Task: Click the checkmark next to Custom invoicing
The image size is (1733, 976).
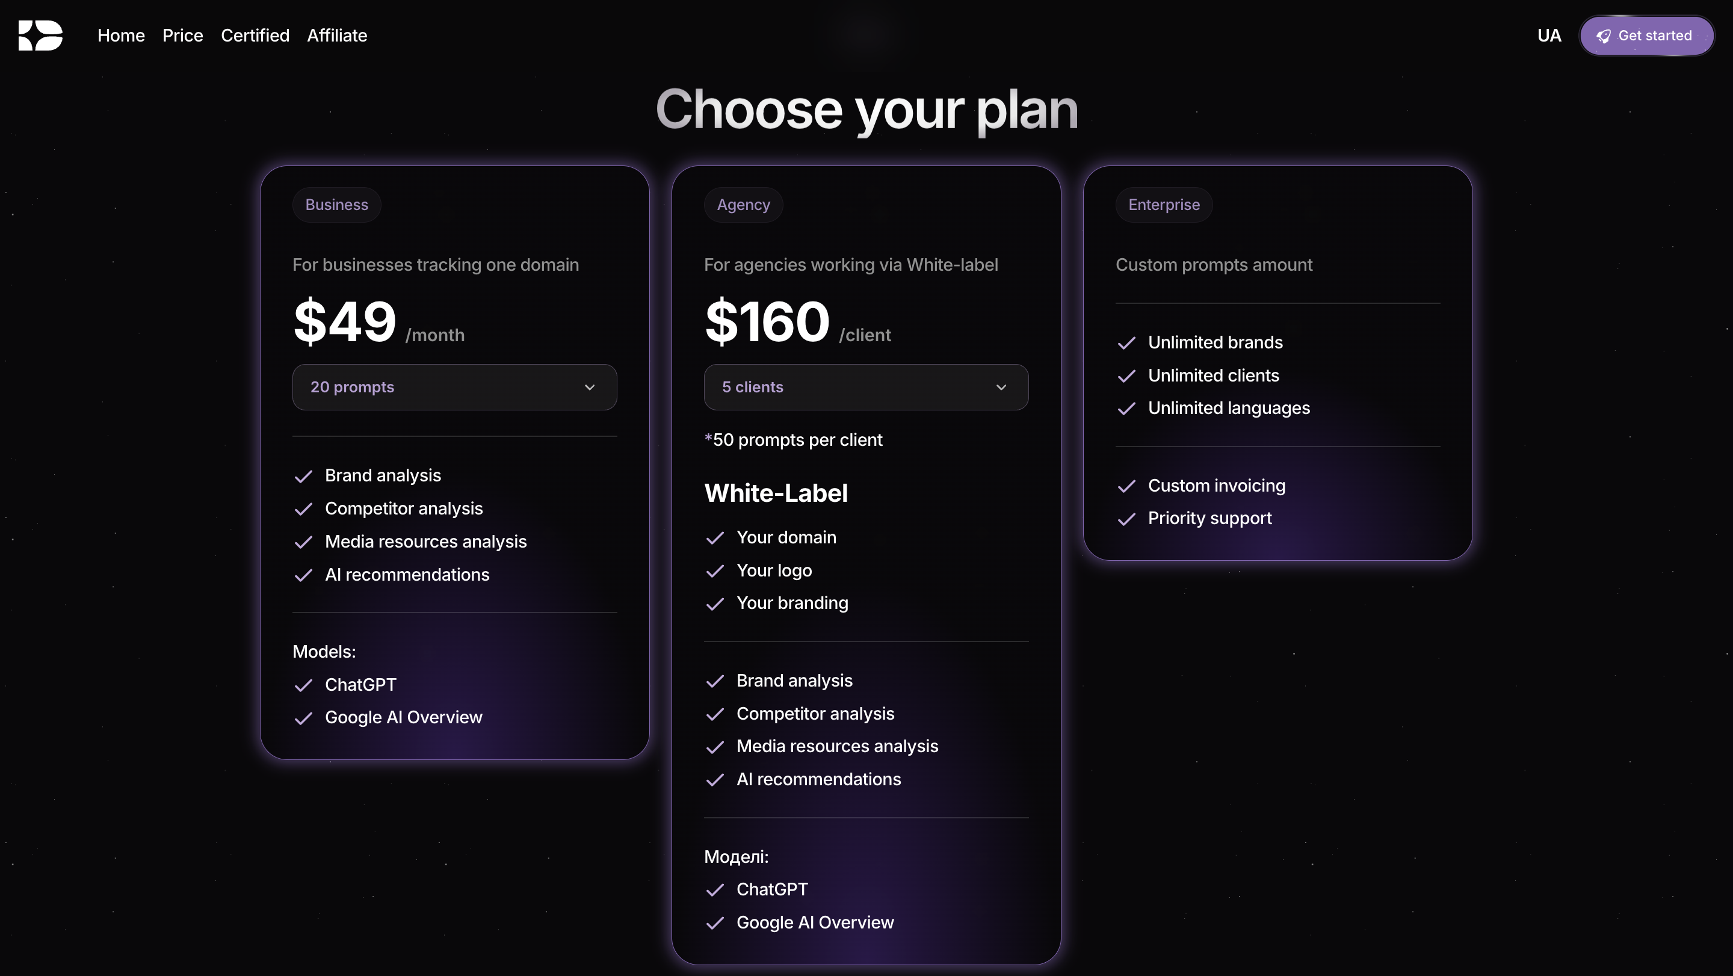Action: tap(1126, 486)
